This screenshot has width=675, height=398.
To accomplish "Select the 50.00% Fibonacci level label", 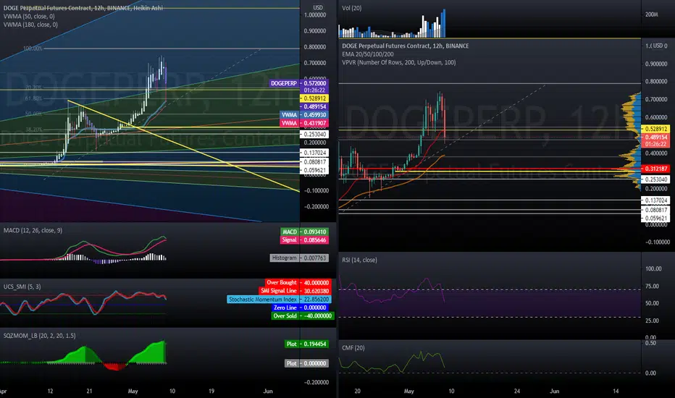I will coord(33,114).
